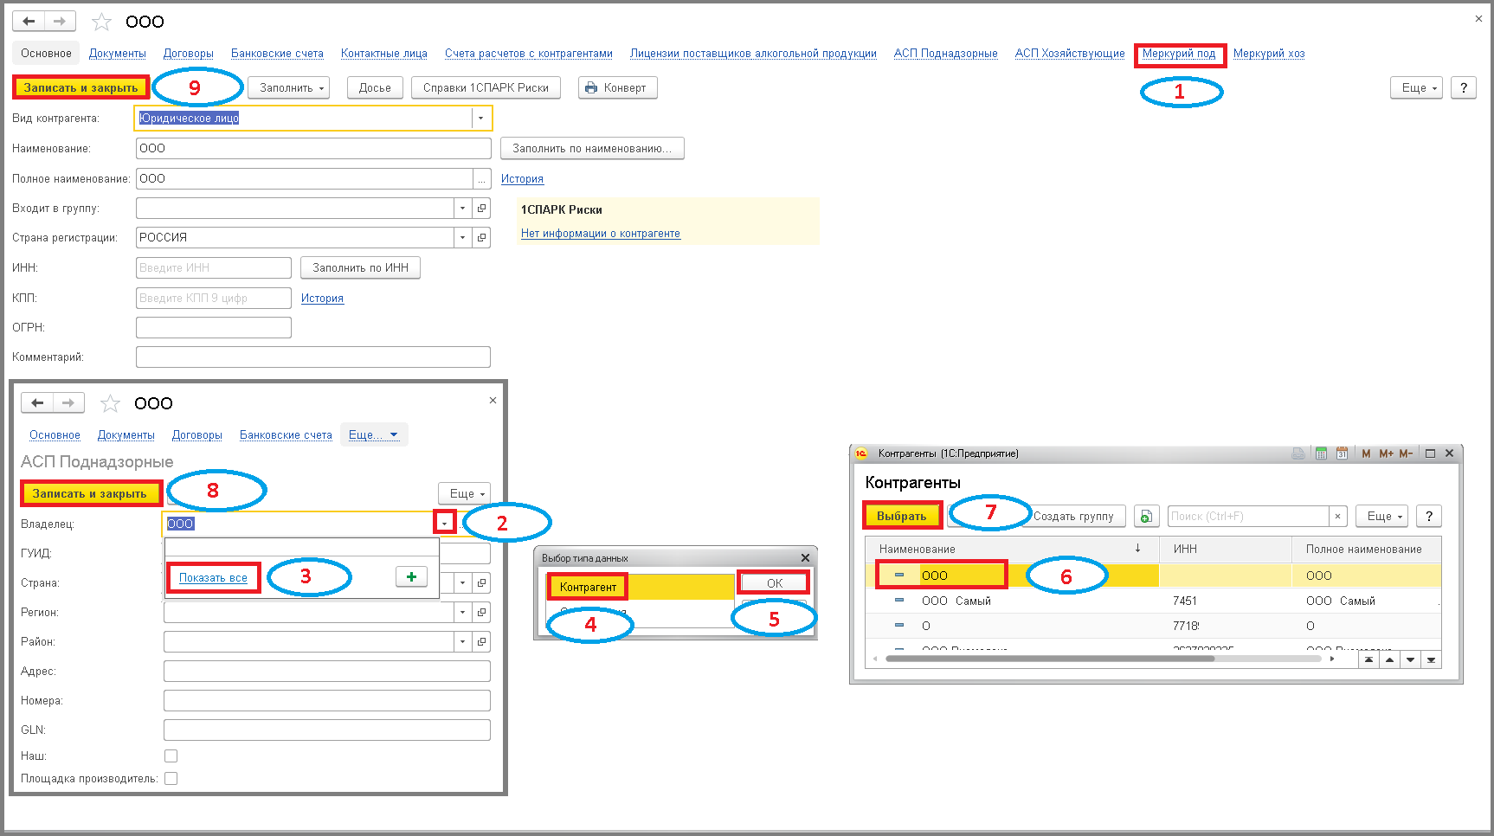Click the Показать все link
1494x836 pixels.
point(213,577)
